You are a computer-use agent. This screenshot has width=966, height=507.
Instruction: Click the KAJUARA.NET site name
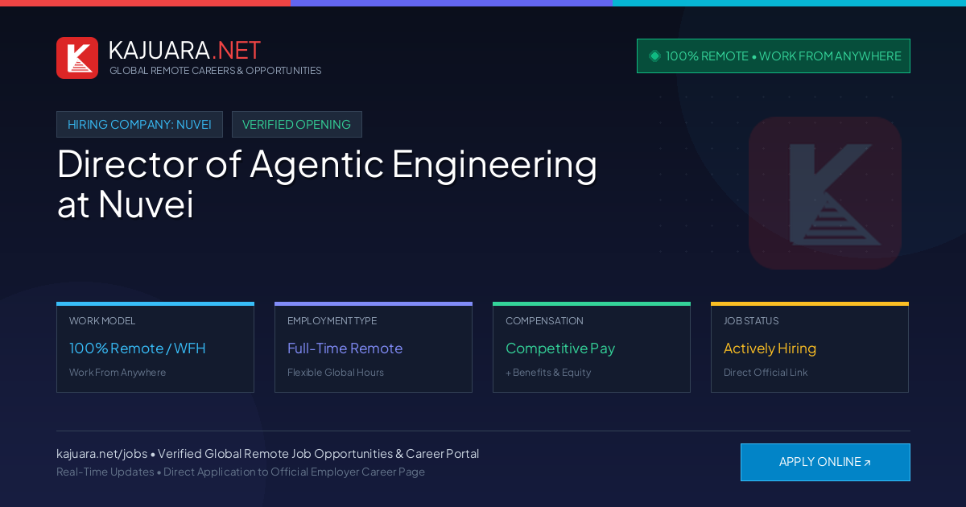coord(184,50)
